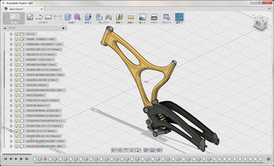
Task: Expand the SWINGARM - WELDMENT node
Action: pos(11,44)
